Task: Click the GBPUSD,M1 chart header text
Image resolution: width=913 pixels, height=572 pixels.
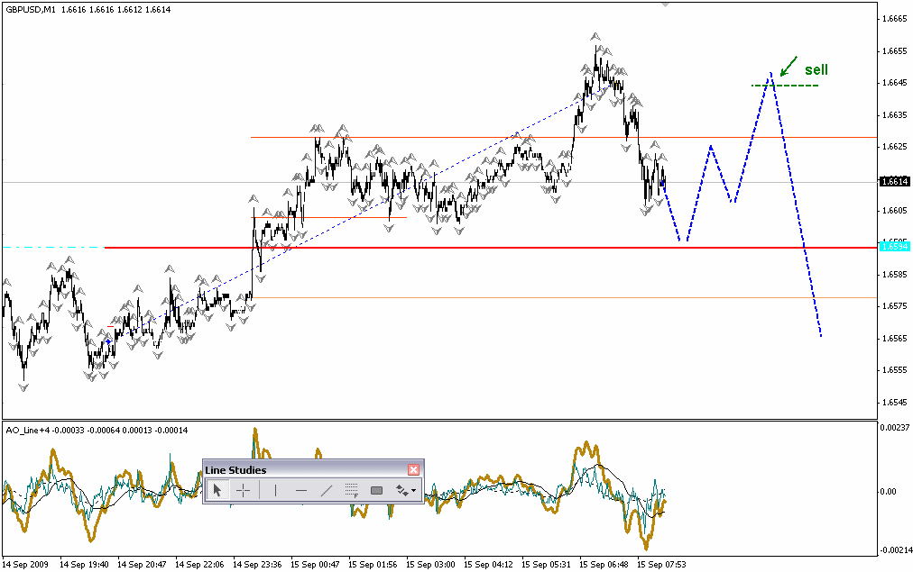Action: point(29,9)
